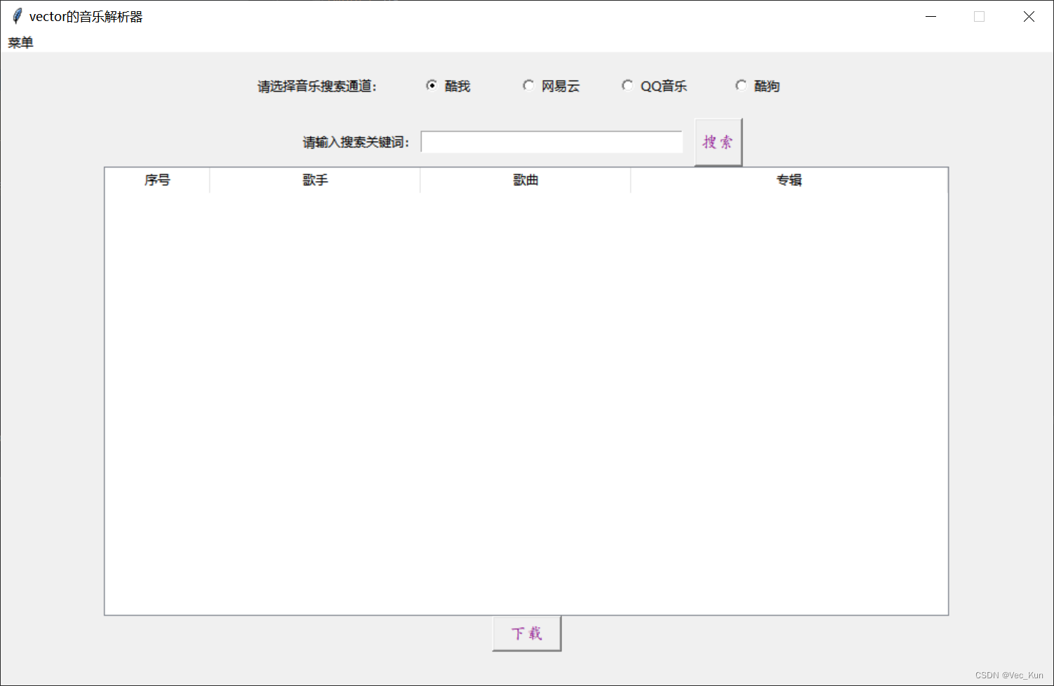1054x686 pixels.
Task: Click the feather app icon in title bar
Action: pyautogui.click(x=17, y=16)
